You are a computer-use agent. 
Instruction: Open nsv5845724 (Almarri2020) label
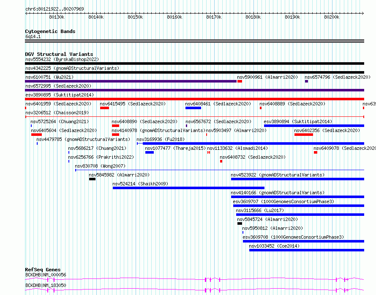coord(267,219)
